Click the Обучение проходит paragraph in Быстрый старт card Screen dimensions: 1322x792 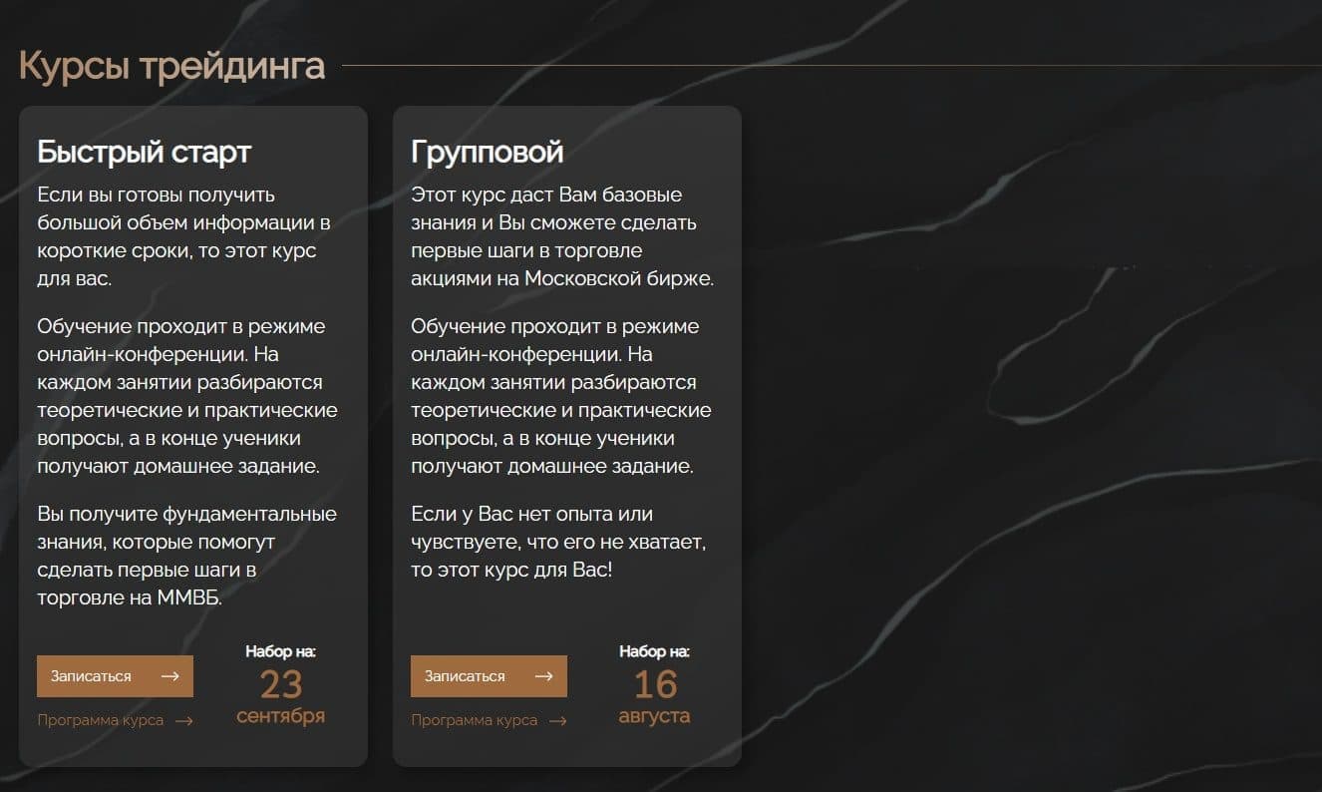click(x=187, y=396)
